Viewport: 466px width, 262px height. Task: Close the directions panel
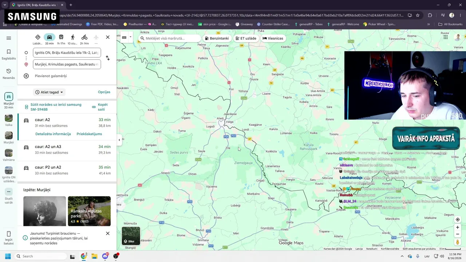pos(108,37)
